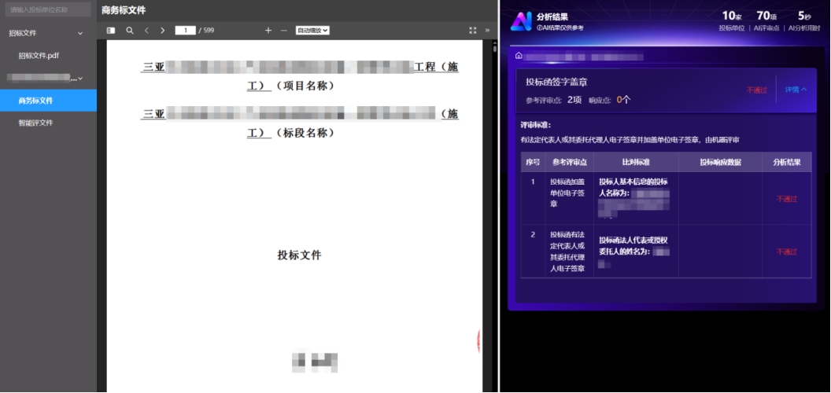The width and height of the screenshot is (831, 393).
Task: Collapse the blurred bidder name group
Action: [80, 79]
